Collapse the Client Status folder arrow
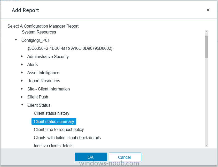Viewport: 218px width, 167px height. tap(22, 105)
